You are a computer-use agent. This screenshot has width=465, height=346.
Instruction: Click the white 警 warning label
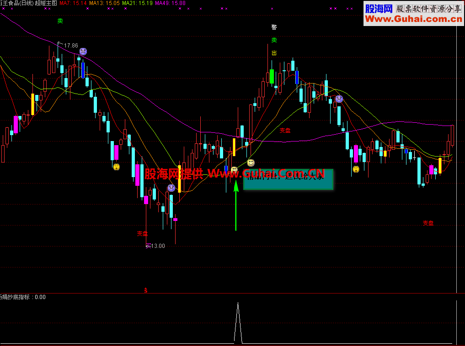(x=274, y=27)
